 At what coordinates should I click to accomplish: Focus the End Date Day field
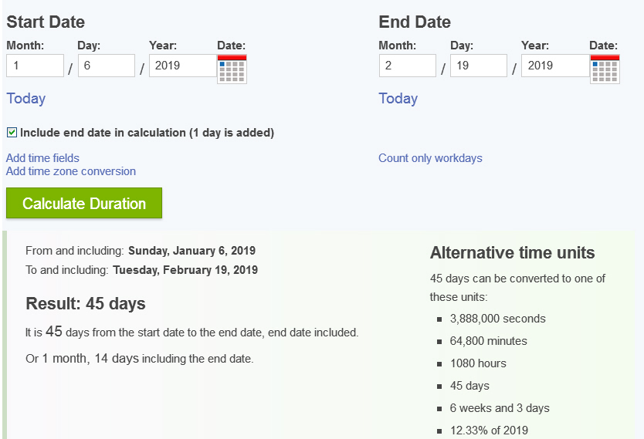(479, 66)
